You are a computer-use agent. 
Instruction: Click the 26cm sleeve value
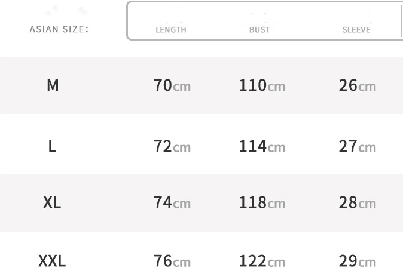pyautogui.click(x=357, y=86)
